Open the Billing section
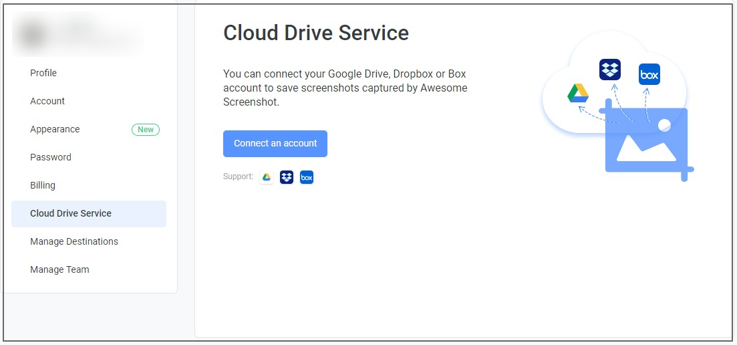The height and width of the screenshot is (345, 737). click(x=43, y=185)
